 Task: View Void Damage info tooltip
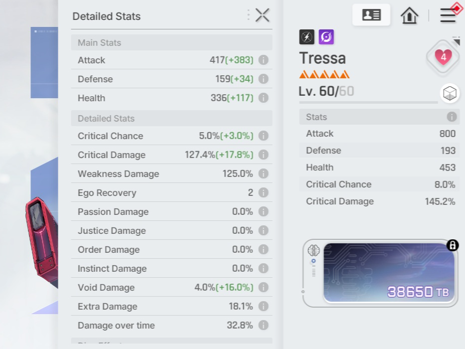click(264, 288)
